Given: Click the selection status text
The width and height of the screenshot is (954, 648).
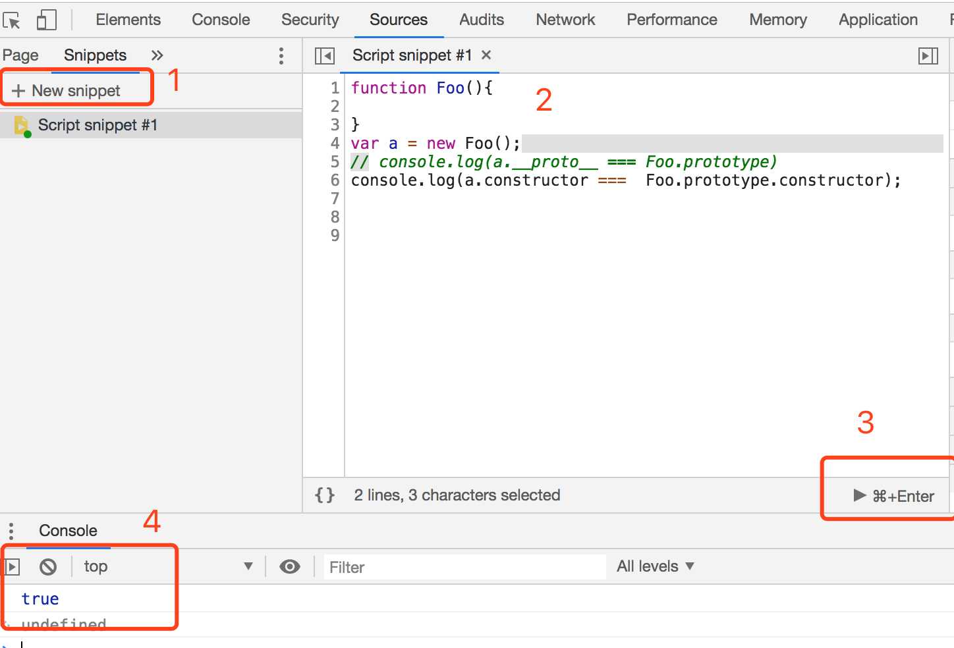Looking at the screenshot, I should [x=457, y=495].
